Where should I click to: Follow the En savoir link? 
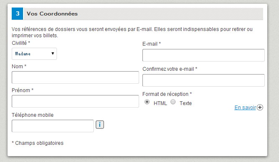pos(245,108)
